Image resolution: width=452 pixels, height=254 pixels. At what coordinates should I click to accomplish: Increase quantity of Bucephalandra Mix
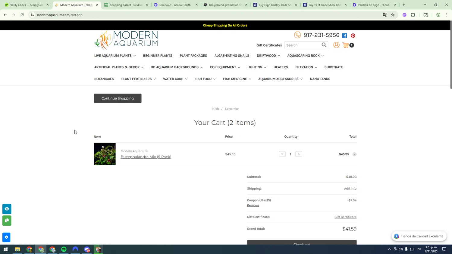click(x=299, y=154)
